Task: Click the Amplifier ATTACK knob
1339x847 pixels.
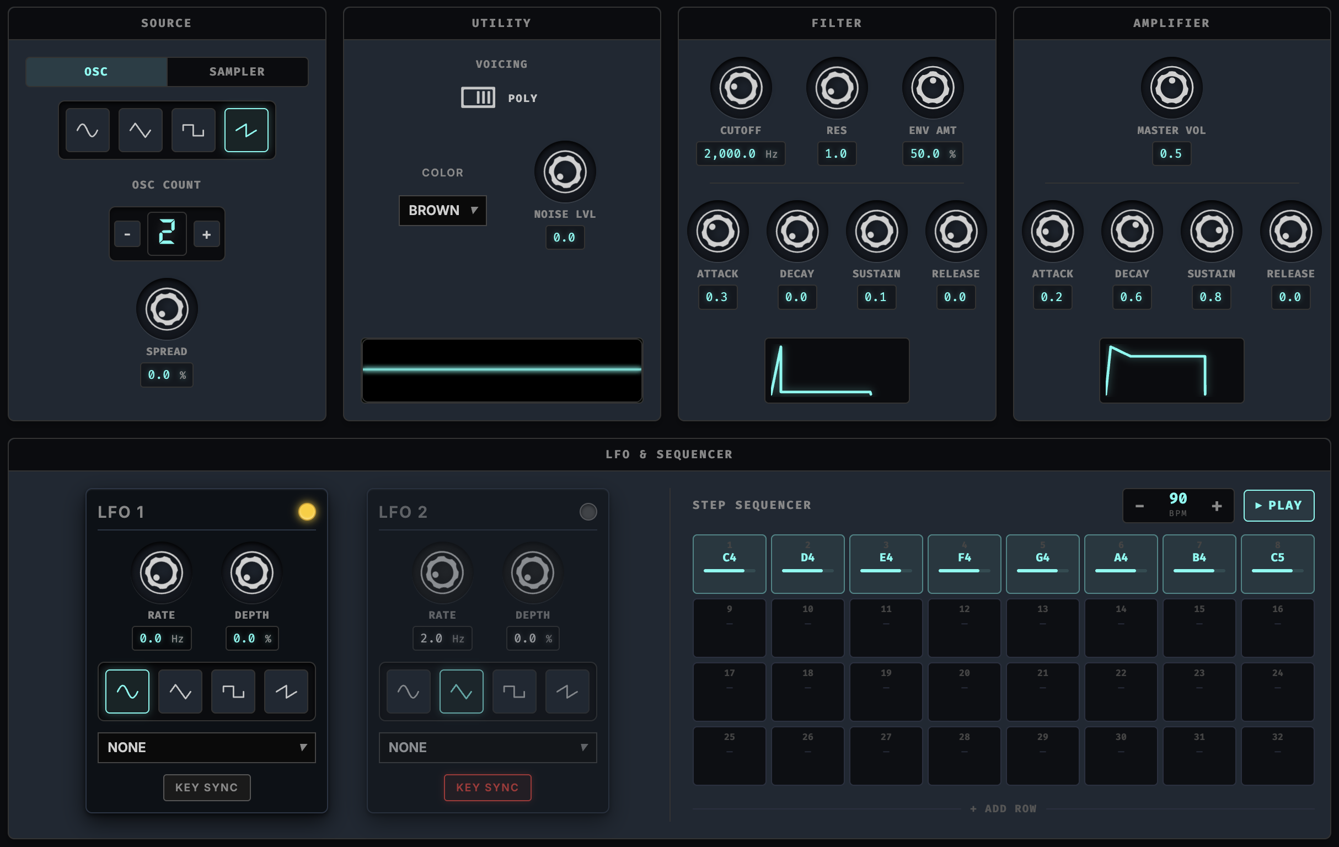Action: click(1052, 231)
